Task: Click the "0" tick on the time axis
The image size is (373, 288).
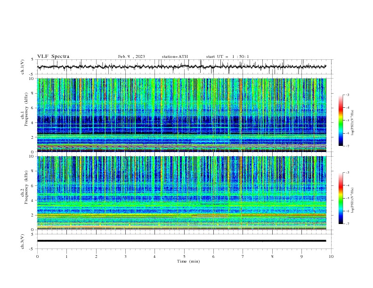Action: click(37, 256)
